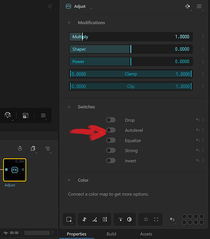Click the Clip range slider
Viewport: 210px width, 239px height.
[x=131, y=86]
